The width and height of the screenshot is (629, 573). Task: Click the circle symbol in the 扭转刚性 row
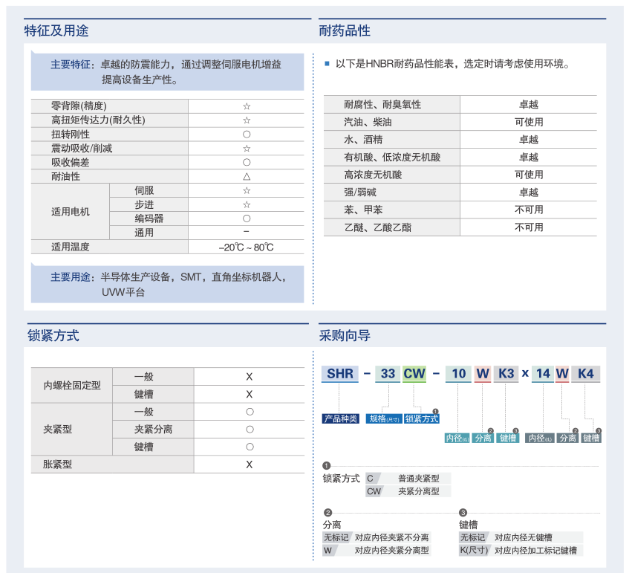pyautogui.click(x=247, y=135)
